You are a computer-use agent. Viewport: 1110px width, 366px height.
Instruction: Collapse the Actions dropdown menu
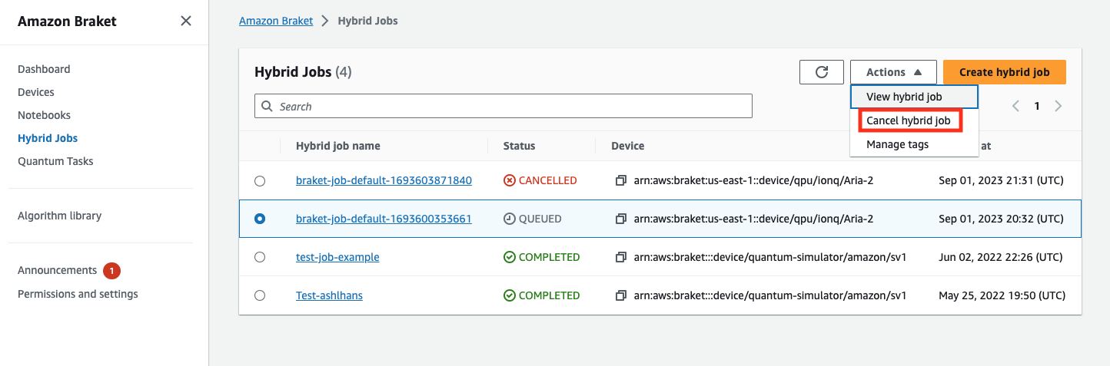pyautogui.click(x=893, y=72)
